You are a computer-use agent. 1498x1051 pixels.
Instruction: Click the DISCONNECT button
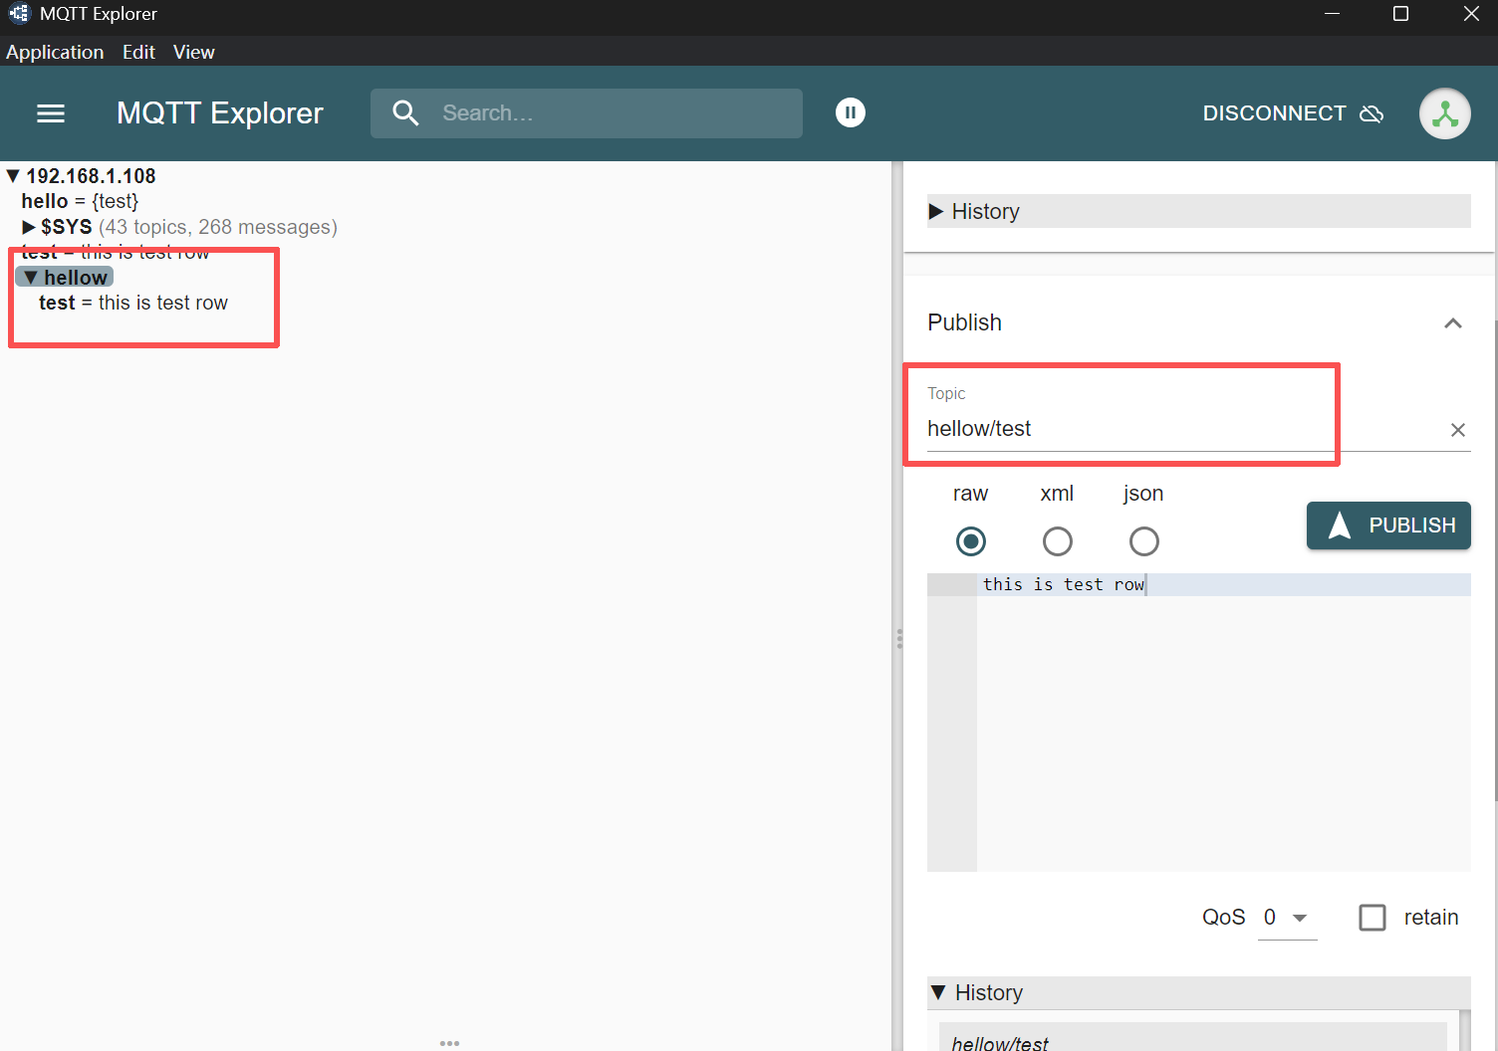tap(1292, 113)
